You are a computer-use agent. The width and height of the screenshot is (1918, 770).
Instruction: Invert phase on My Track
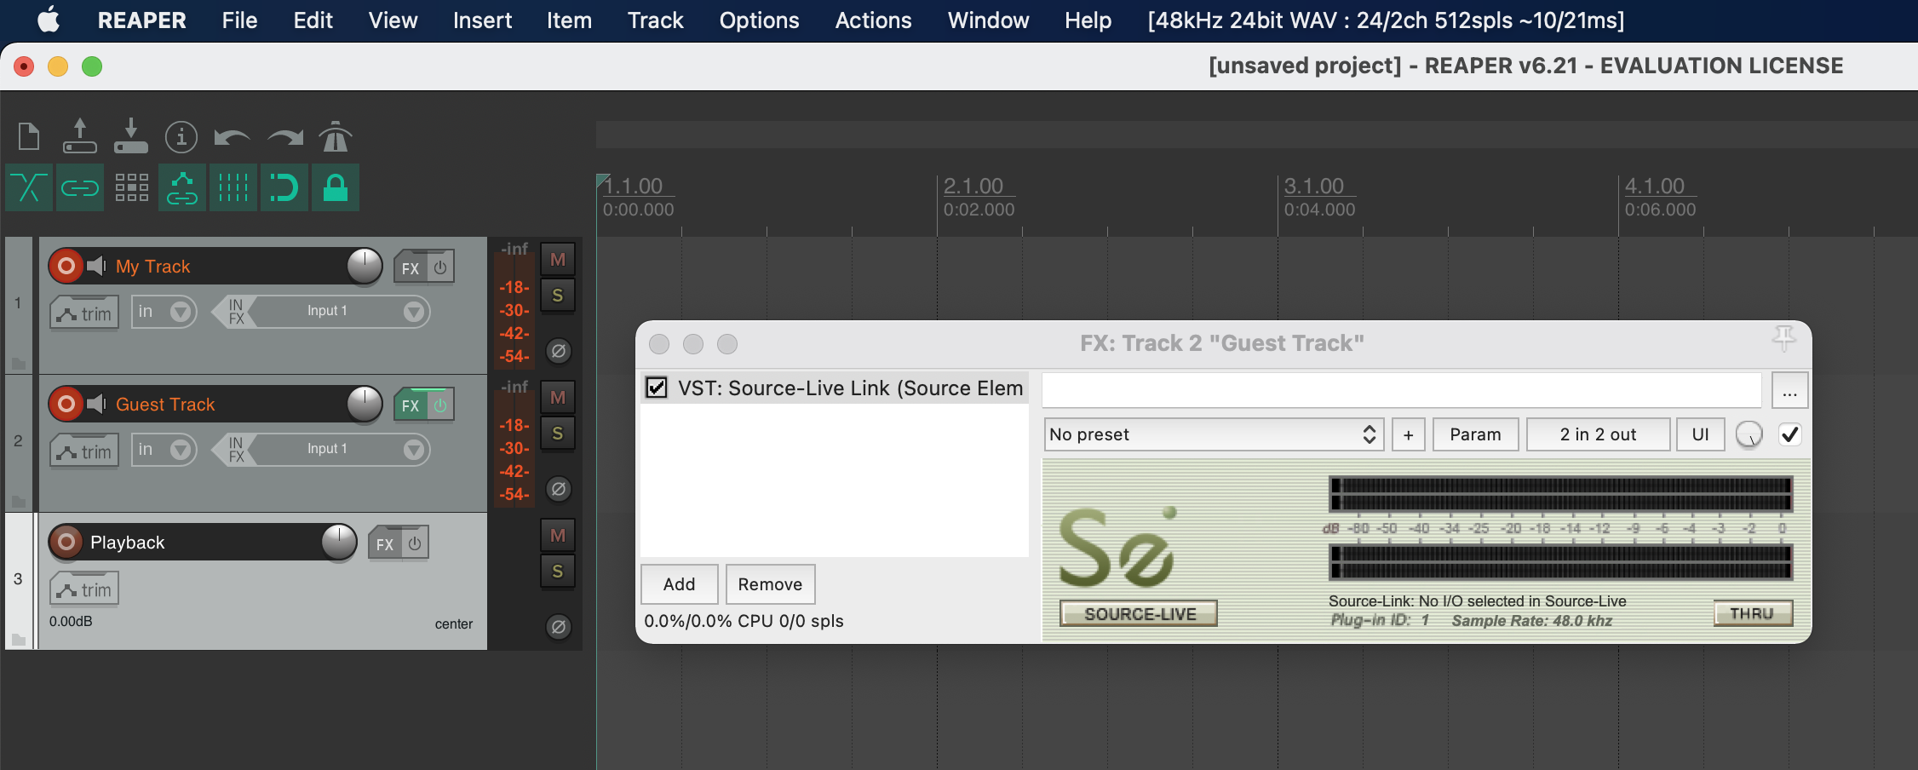[559, 351]
